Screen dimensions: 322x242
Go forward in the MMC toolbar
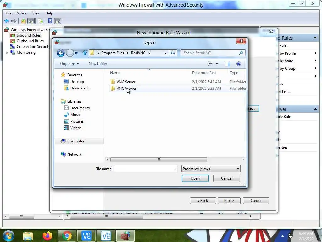pyautogui.click(x=14, y=21)
